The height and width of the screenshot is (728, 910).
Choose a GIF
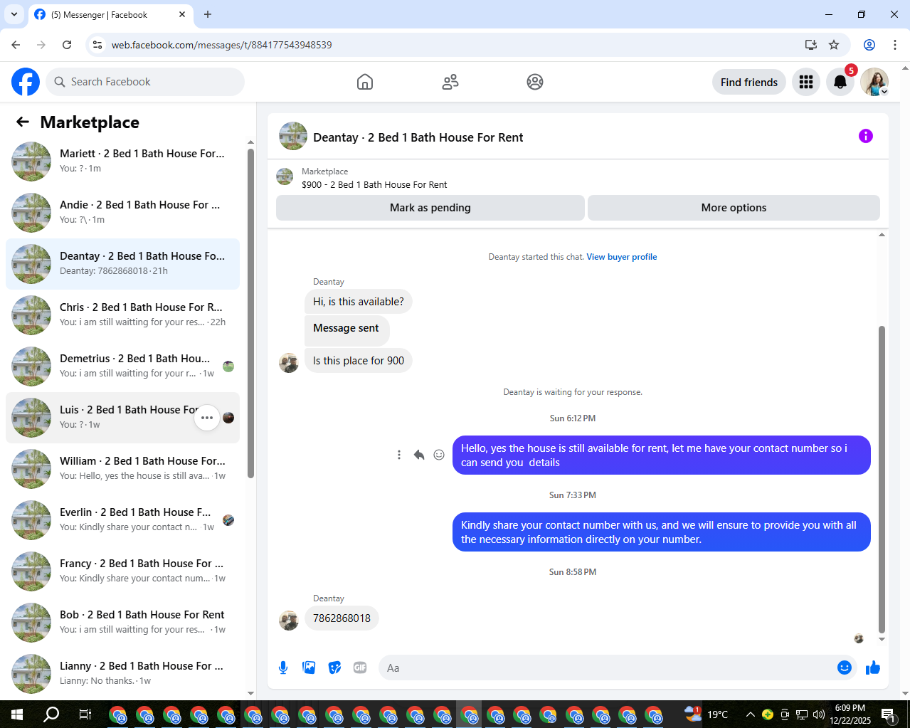(360, 668)
